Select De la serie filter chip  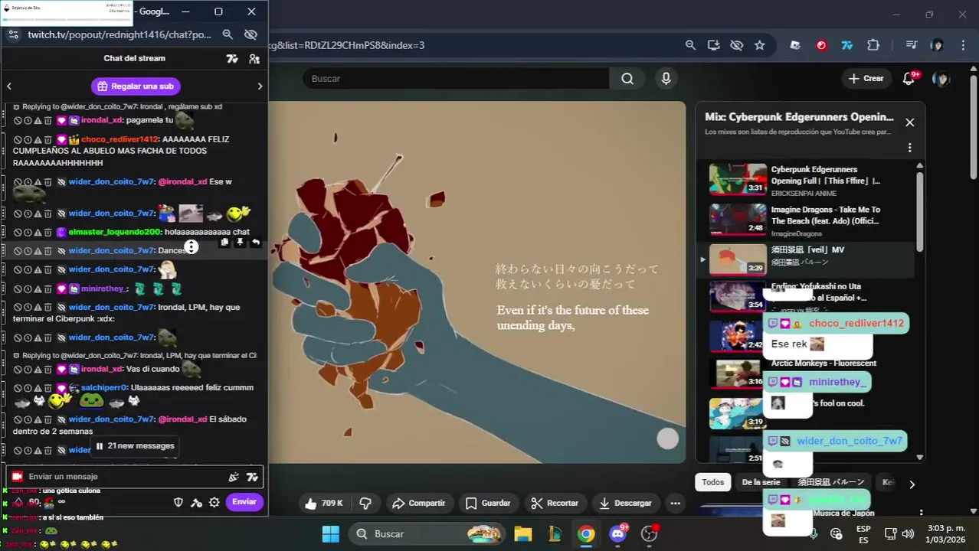click(x=761, y=482)
